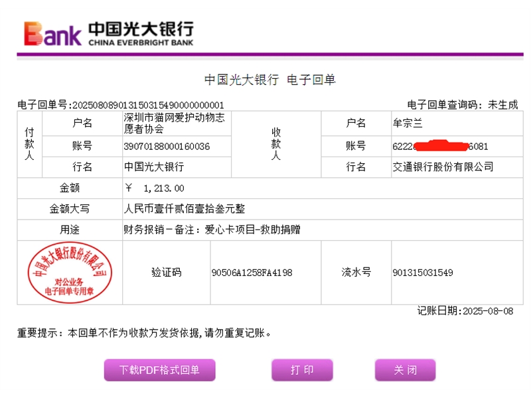This screenshot has width=531, height=398.
Task: Select the text 人民币壹仟贰佰壹拾叁元整
Action: click(x=185, y=209)
